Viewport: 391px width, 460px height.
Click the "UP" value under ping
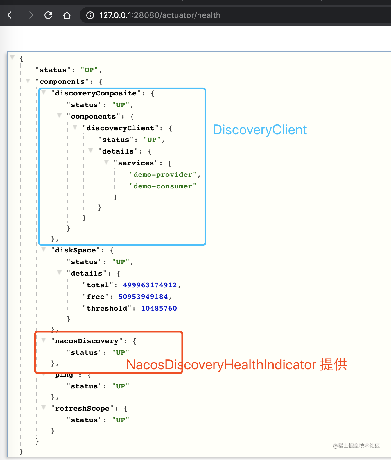(121, 386)
